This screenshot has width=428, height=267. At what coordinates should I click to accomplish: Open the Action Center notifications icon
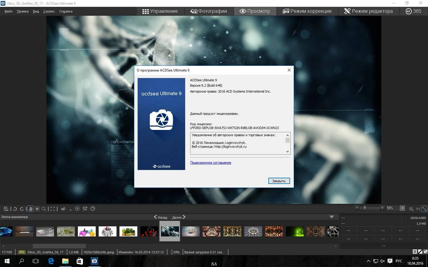point(390,261)
